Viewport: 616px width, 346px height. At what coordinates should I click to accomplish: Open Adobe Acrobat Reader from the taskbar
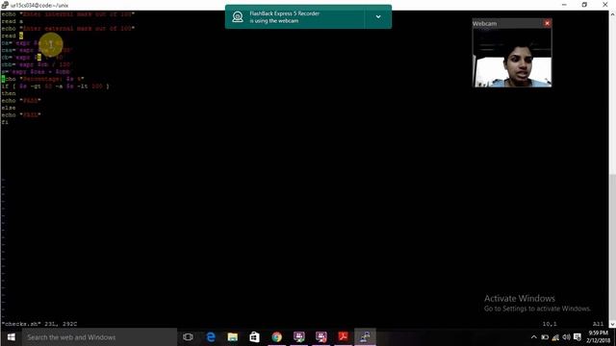(343, 337)
